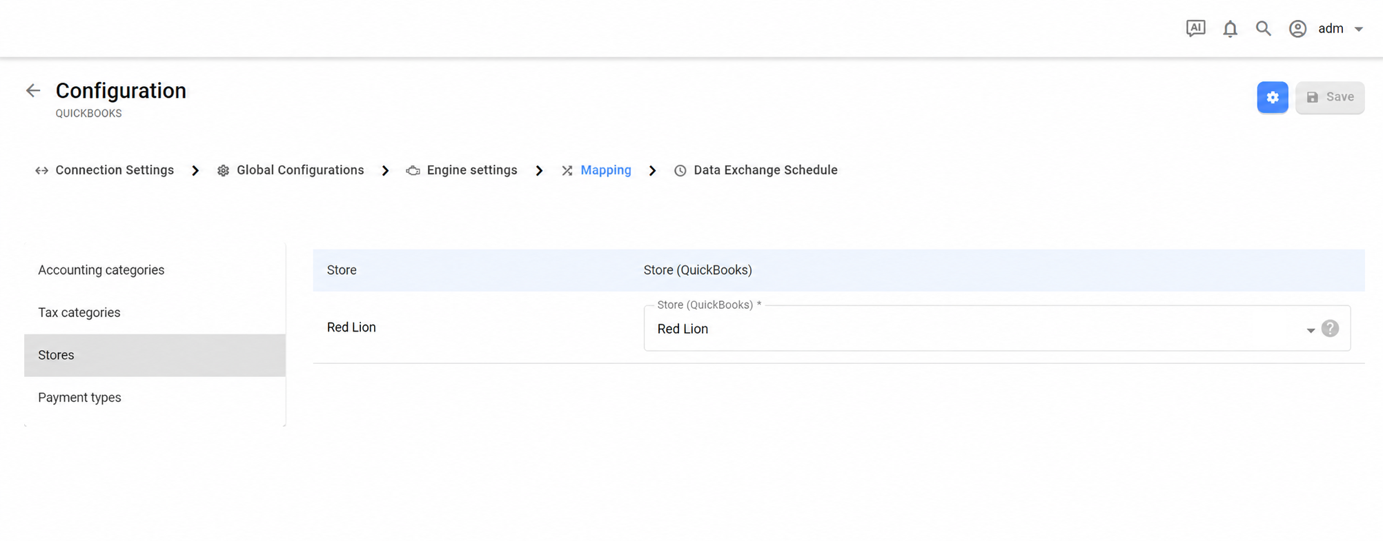The height and width of the screenshot is (541, 1383).
Task: Click the dropdown arrow in Store field
Action: click(x=1310, y=331)
